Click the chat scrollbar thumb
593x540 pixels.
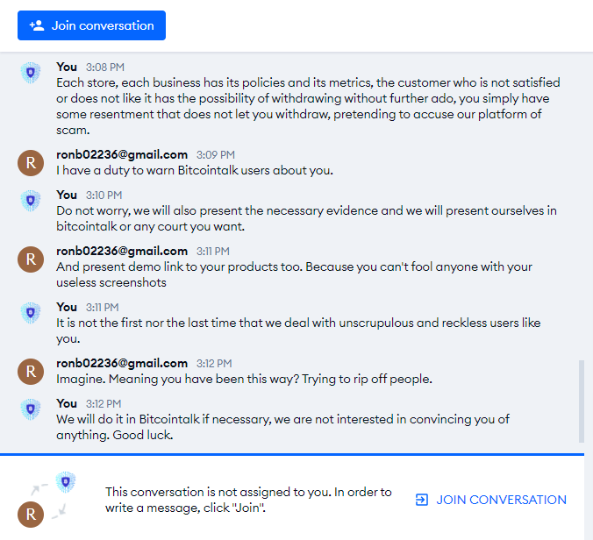click(x=582, y=401)
